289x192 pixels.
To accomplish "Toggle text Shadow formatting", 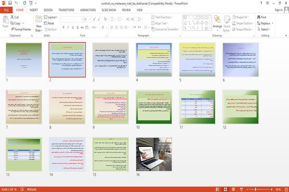I will click(78, 27).
